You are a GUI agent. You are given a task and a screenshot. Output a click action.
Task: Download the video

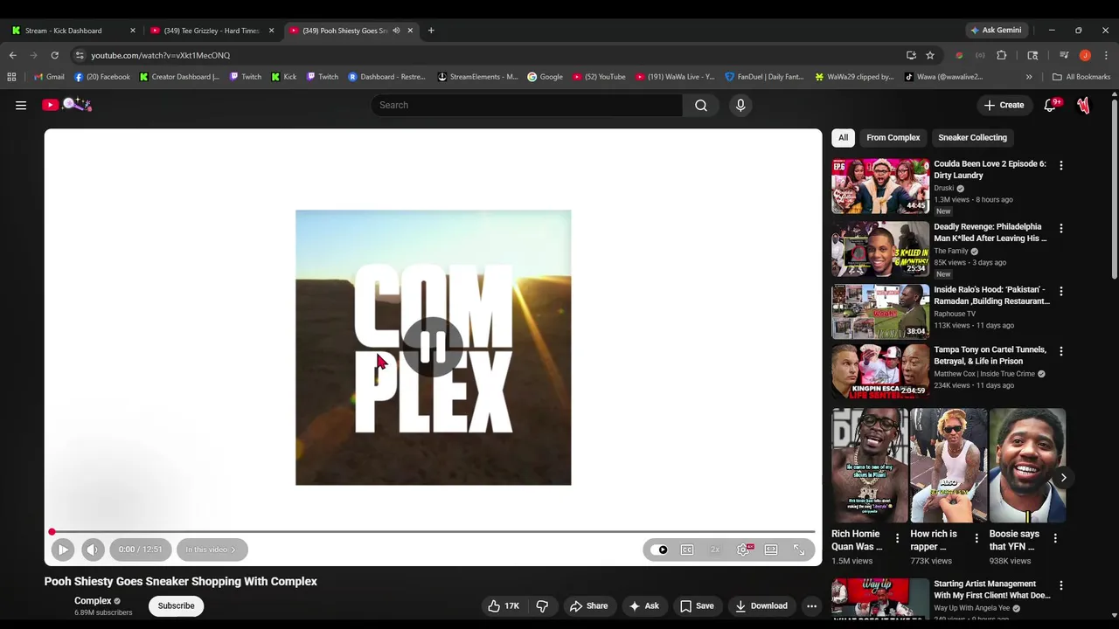761,605
